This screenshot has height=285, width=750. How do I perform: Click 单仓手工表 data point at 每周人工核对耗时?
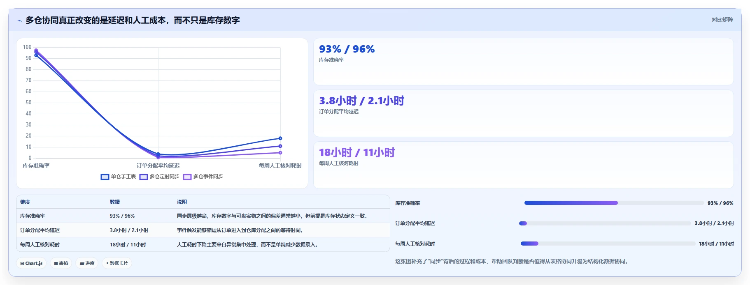280,138
